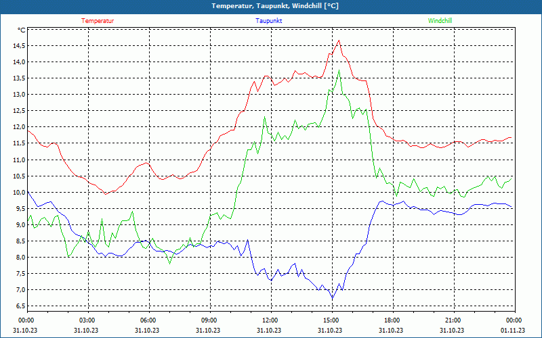
Task: Click the '11,5' y-axis value
Action: click(20, 143)
